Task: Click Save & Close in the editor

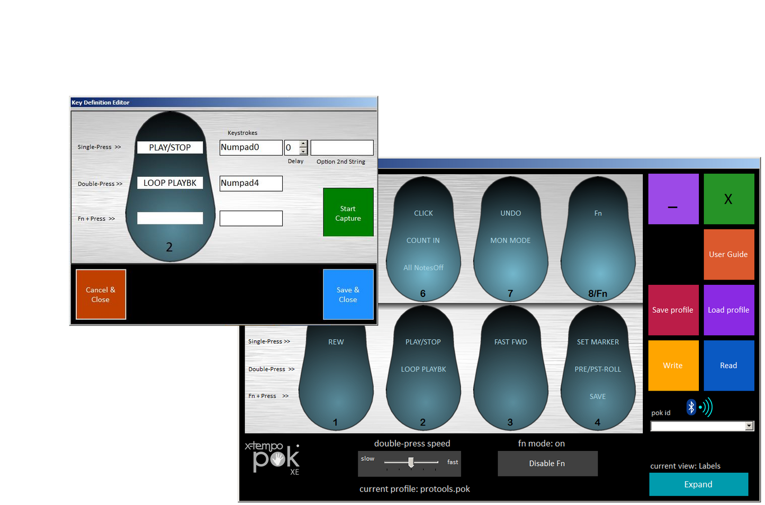Action: pyautogui.click(x=348, y=294)
